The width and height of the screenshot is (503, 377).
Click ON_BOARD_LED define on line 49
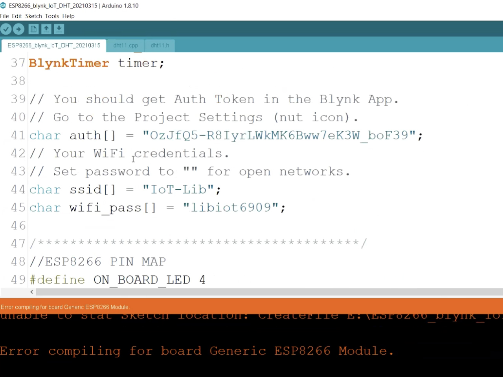pyautogui.click(x=142, y=280)
